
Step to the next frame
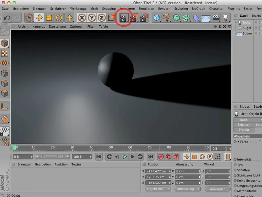point(132,157)
